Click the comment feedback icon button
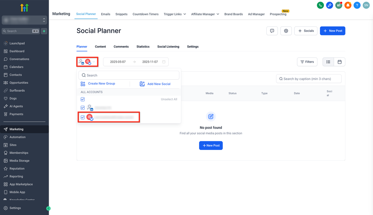Viewport: 373px width, 215px height. click(x=272, y=31)
